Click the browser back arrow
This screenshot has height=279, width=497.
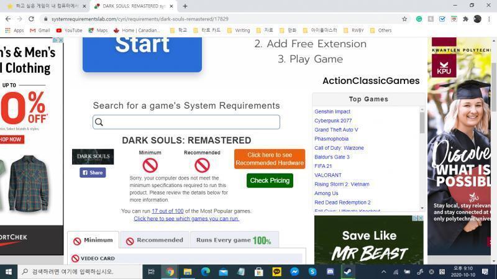[8, 19]
